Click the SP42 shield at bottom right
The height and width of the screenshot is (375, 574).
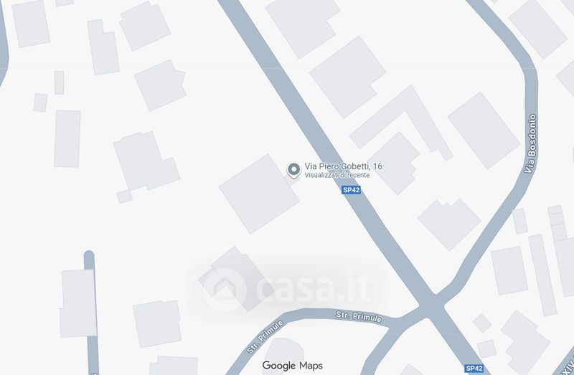tap(474, 368)
